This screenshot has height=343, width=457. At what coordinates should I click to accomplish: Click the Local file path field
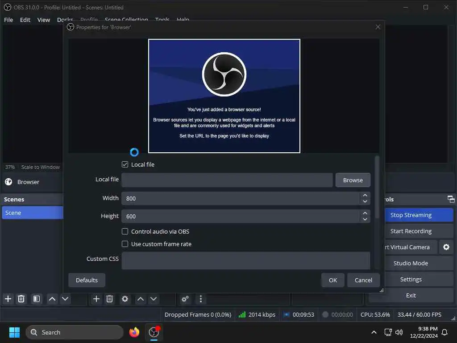click(x=227, y=180)
